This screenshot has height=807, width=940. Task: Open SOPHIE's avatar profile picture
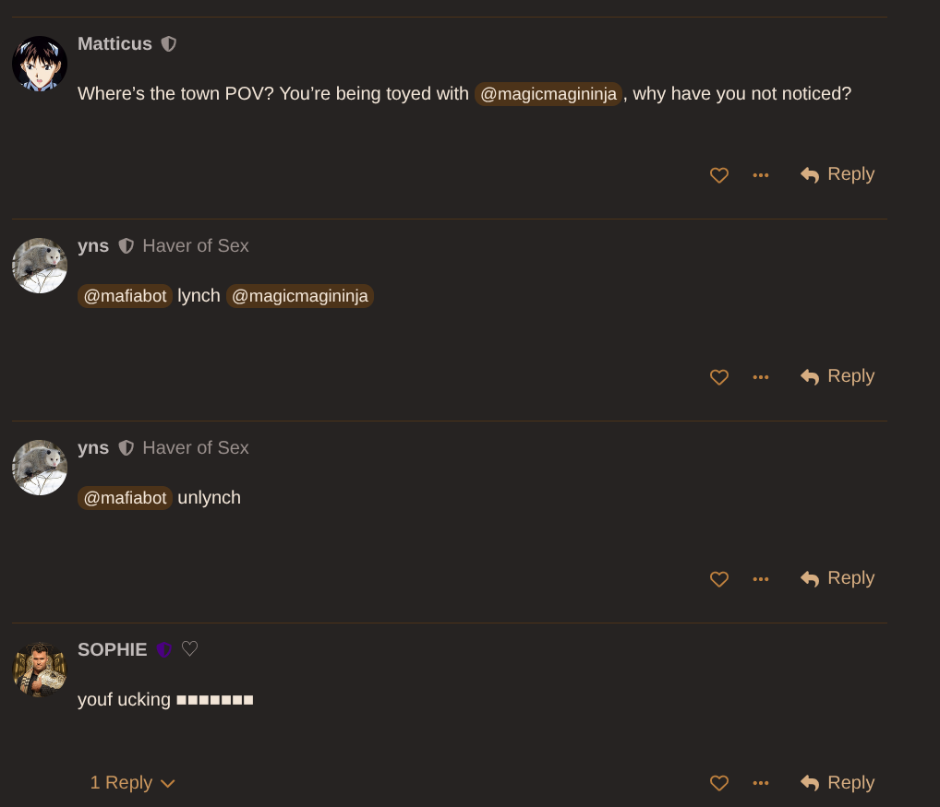[x=40, y=670]
